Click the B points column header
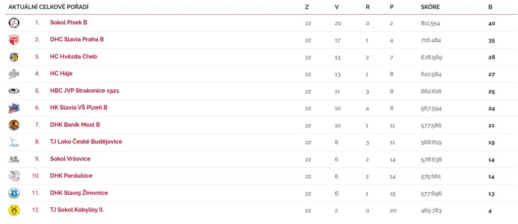518x224 pixels. (x=490, y=7)
